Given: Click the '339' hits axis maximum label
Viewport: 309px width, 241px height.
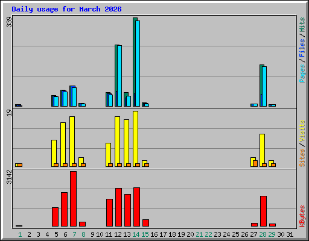Looking at the screenshot, I should (x=9, y=22).
